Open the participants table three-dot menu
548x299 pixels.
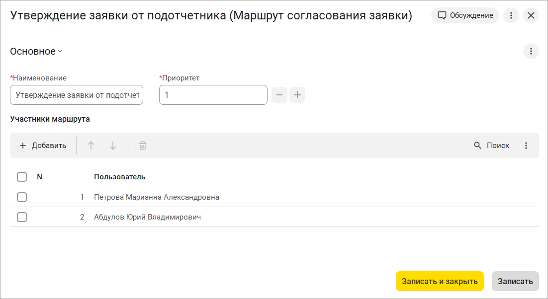(x=526, y=146)
